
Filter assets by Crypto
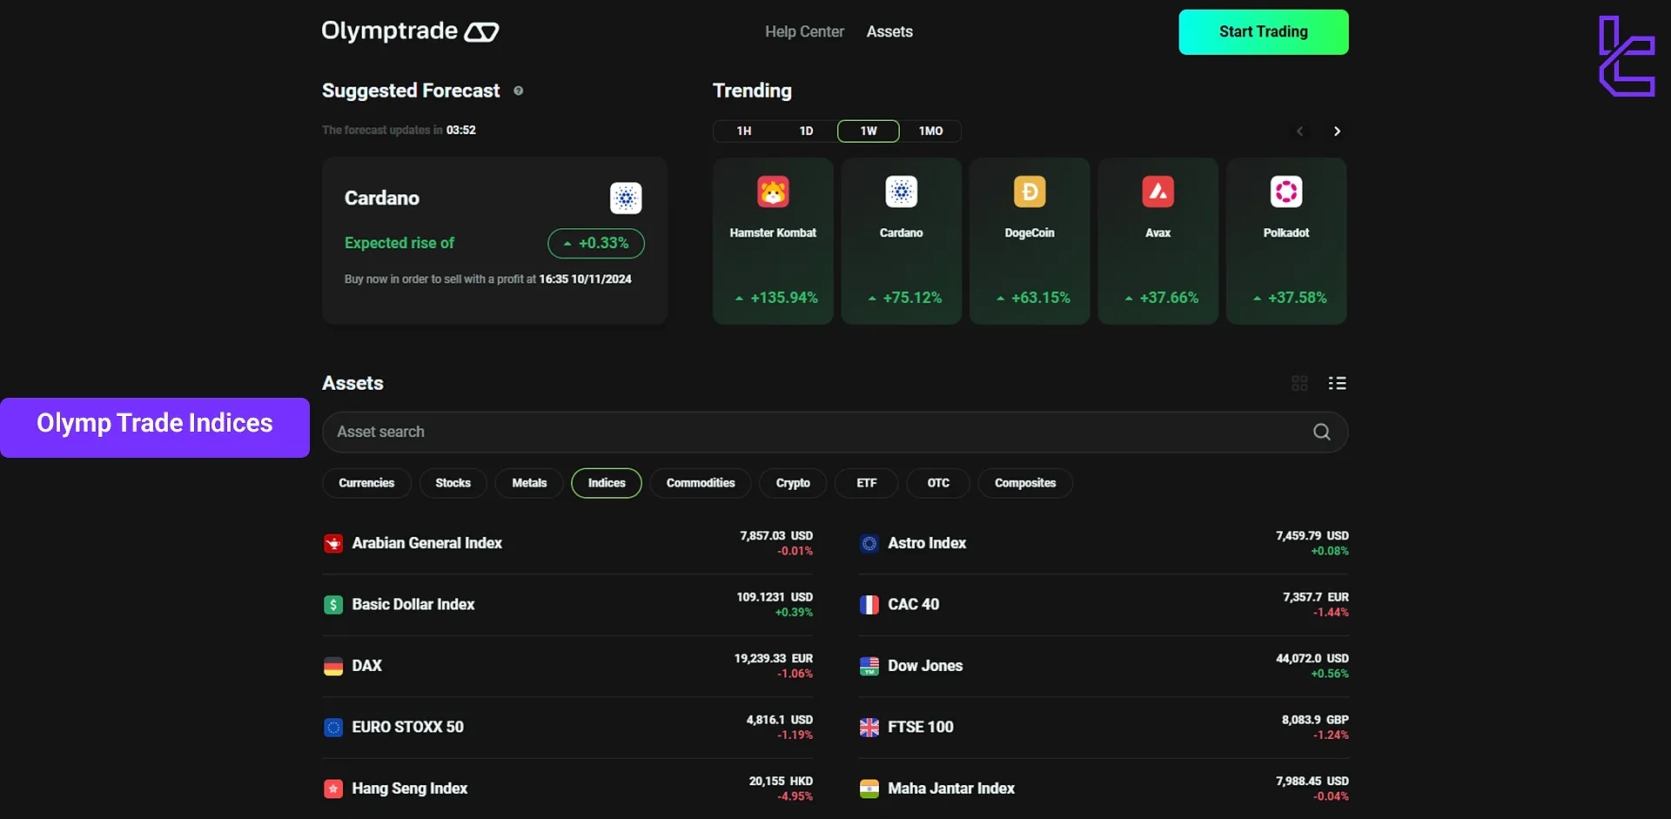[793, 483]
